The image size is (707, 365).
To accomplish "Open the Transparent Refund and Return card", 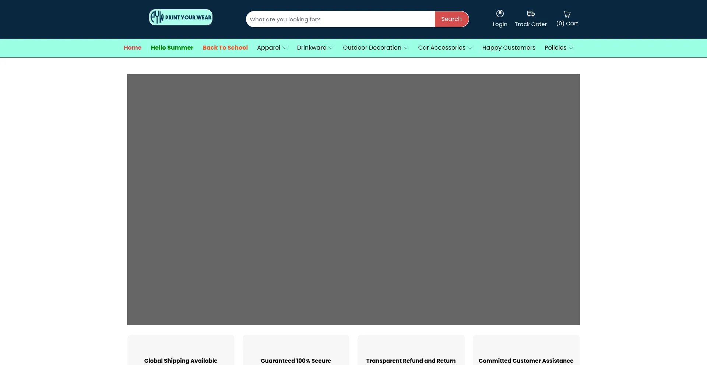I will pos(411,353).
